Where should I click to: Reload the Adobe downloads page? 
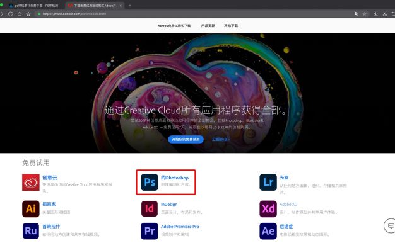point(10,14)
